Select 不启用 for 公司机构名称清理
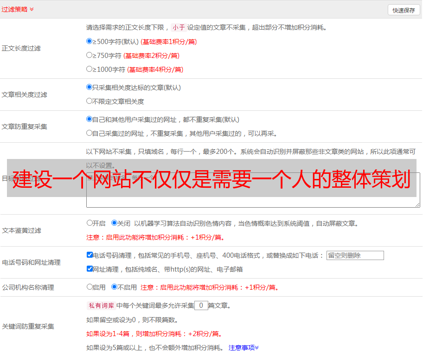The width and height of the screenshot is (423, 356). tap(114, 287)
